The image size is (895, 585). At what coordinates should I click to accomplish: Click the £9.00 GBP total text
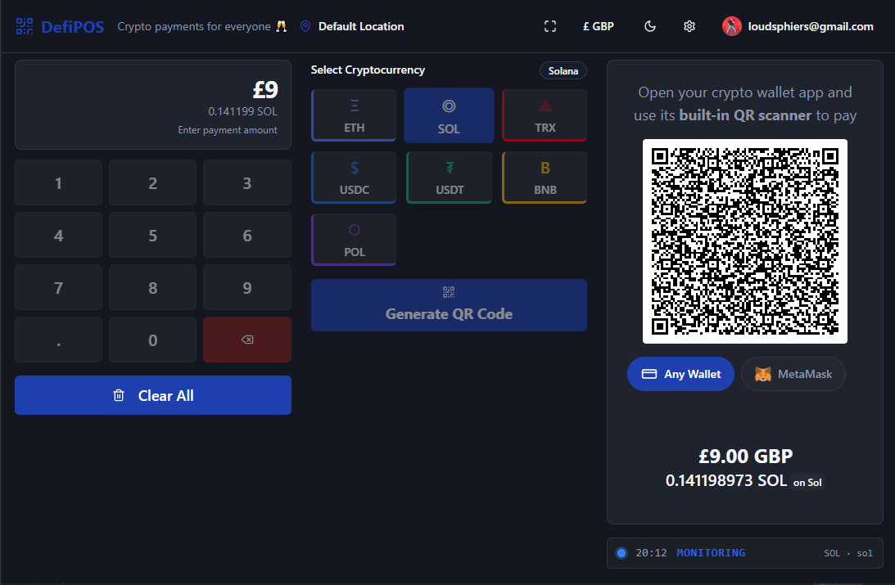[x=745, y=457]
